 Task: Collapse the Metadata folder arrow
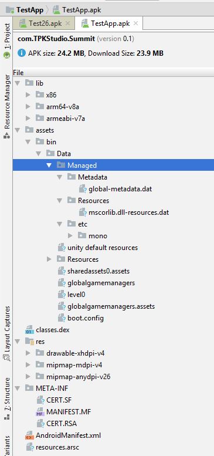tap(60, 177)
